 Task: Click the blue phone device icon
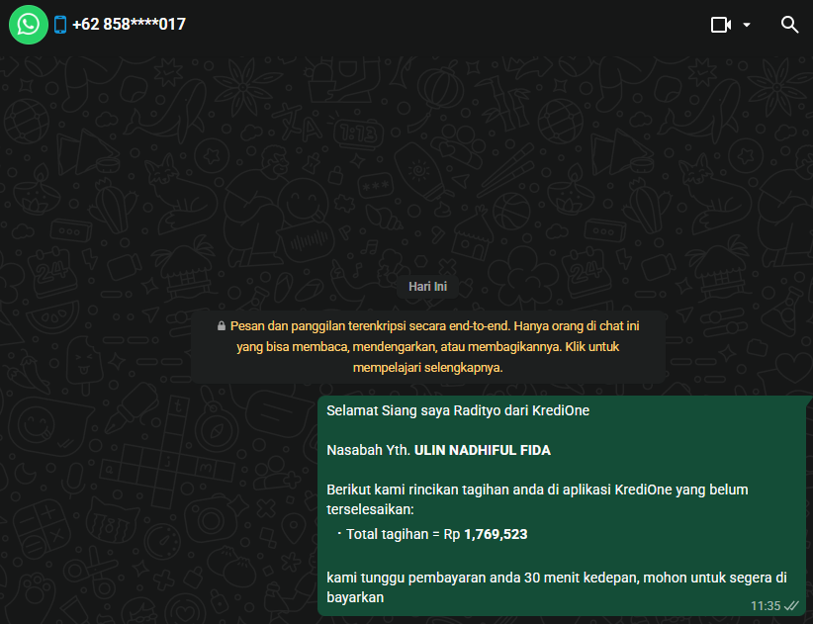[x=60, y=25]
